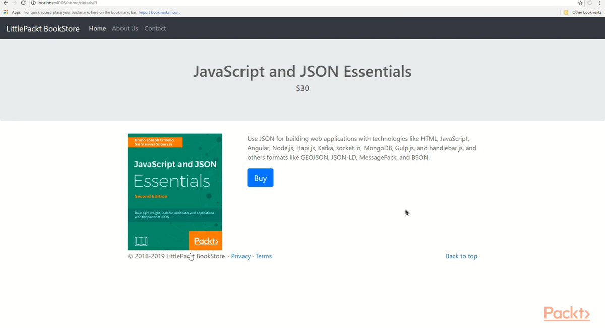Open the Chrome three-dot menu
This screenshot has width=605, height=328.
point(599,3)
